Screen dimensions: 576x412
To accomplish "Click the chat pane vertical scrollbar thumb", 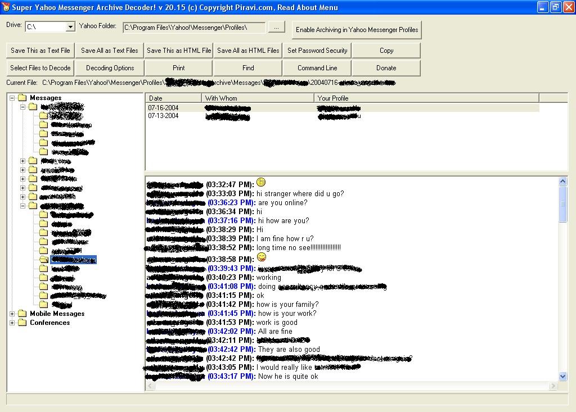I will point(562,204).
